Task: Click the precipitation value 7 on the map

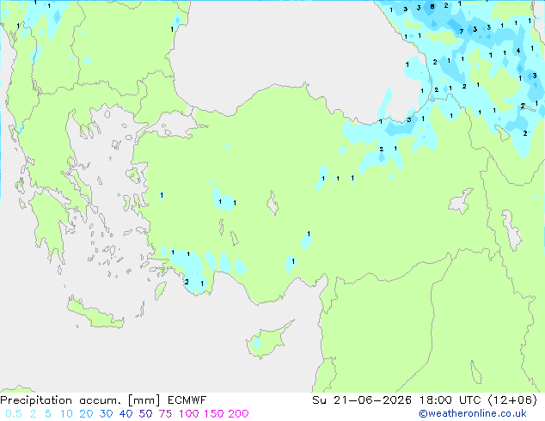Action: coord(462,31)
